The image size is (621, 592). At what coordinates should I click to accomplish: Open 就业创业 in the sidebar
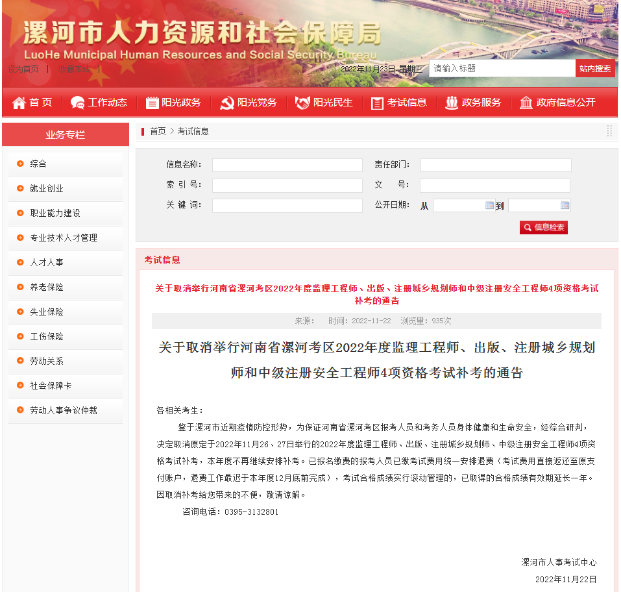point(47,188)
